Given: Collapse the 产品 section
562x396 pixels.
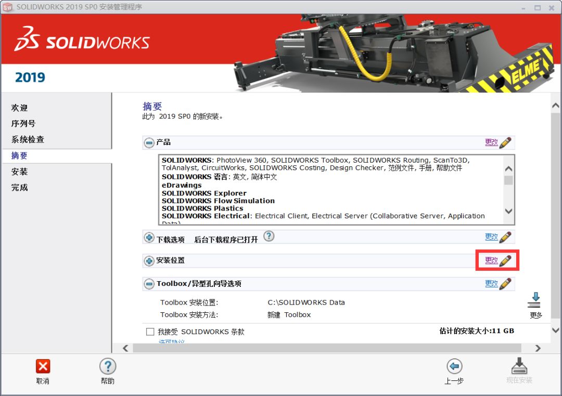Looking at the screenshot, I should [149, 142].
